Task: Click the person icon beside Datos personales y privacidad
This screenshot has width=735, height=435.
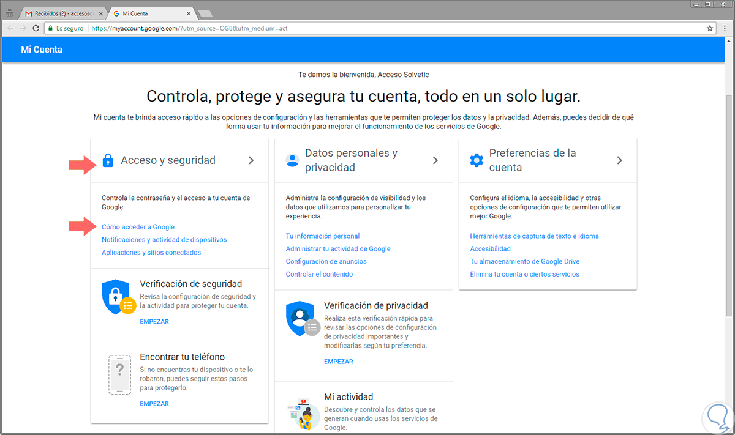Action: point(292,160)
